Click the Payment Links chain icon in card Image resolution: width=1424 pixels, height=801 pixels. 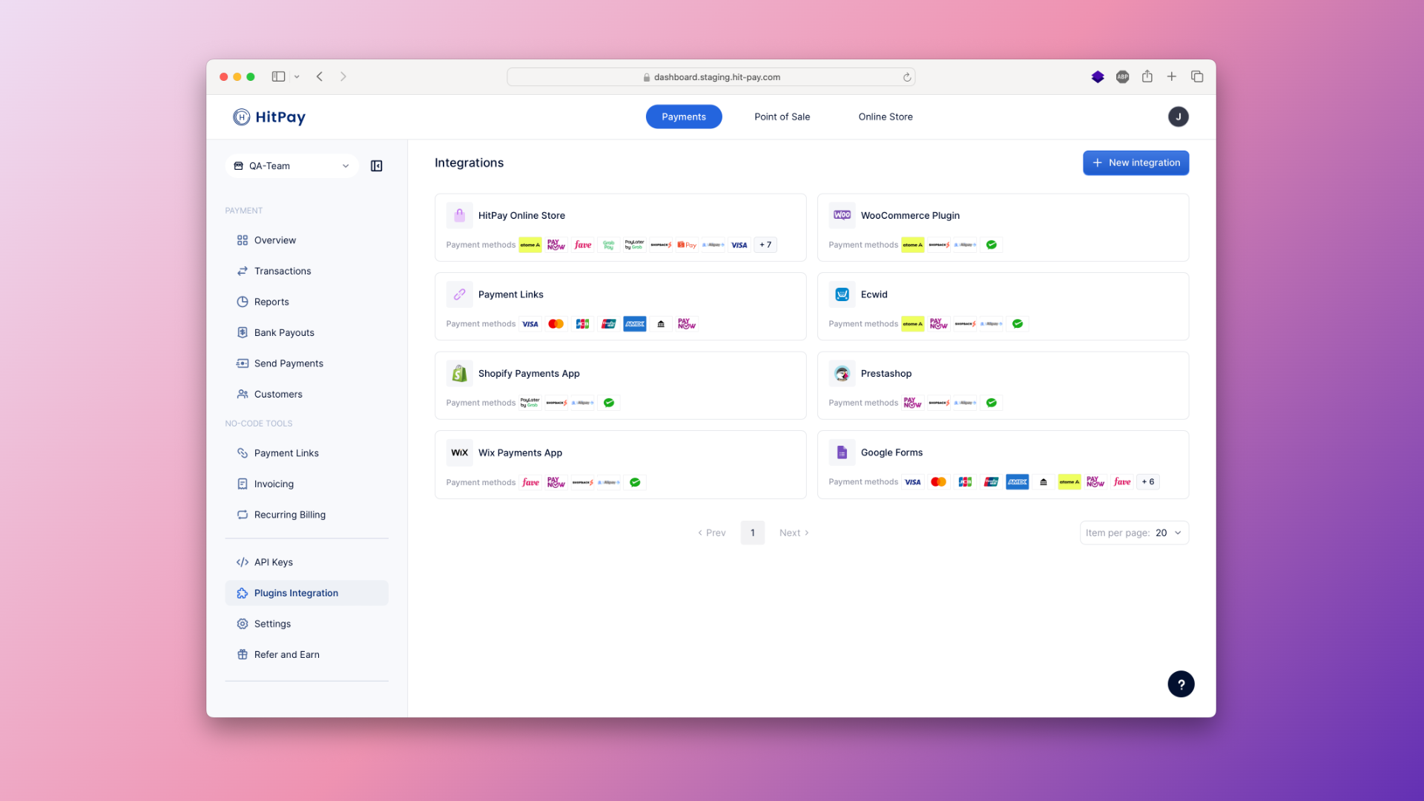click(x=459, y=294)
